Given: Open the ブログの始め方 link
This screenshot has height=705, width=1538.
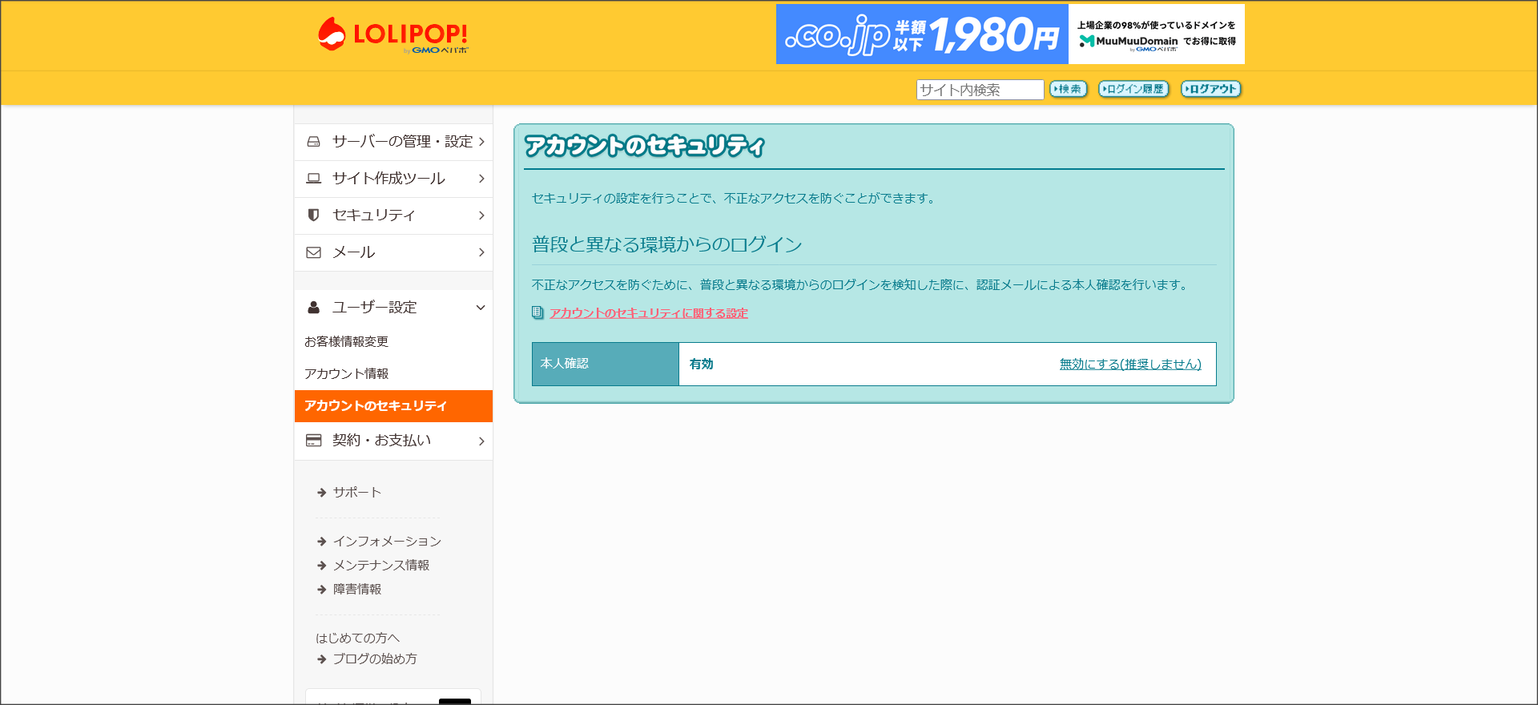Looking at the screenshot, I should click(x=375, y=659).
